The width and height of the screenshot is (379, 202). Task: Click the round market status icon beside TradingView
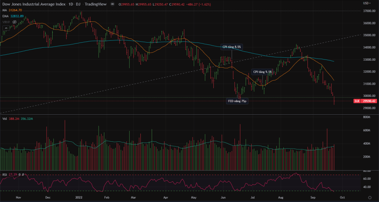[x=113, y=4]
